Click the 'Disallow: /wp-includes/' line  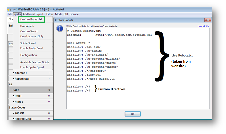pos(88,55)
